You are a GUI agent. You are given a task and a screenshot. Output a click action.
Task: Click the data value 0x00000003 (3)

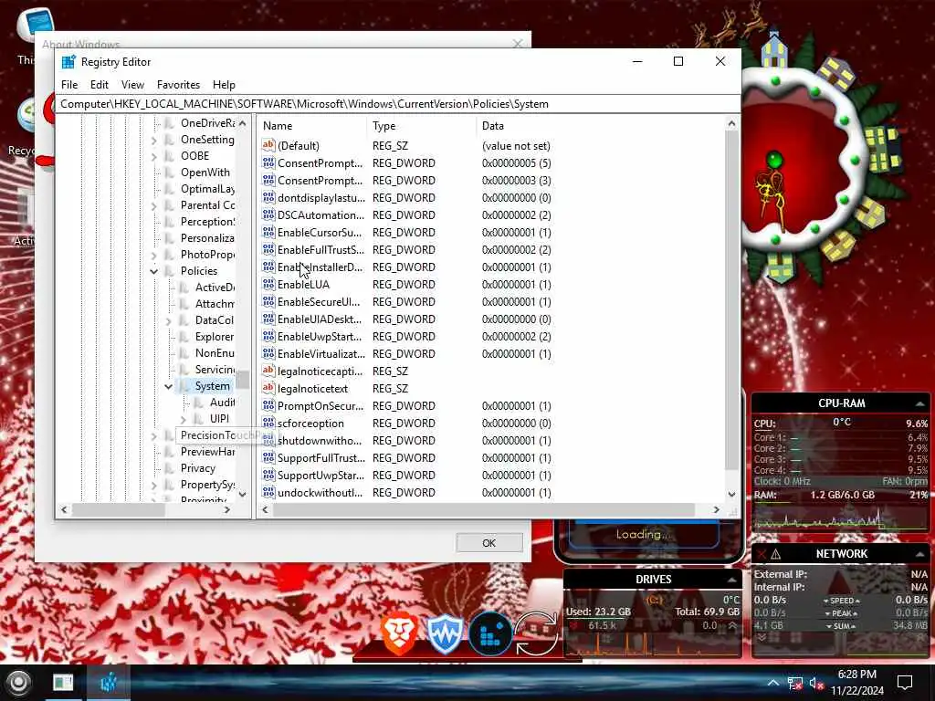pos(517,180)
